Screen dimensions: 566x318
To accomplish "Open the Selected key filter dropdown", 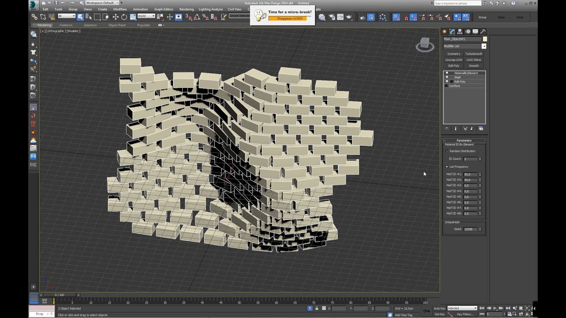I will tap(462, 308).
